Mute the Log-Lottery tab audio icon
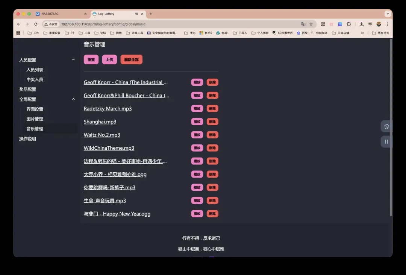 136,14
